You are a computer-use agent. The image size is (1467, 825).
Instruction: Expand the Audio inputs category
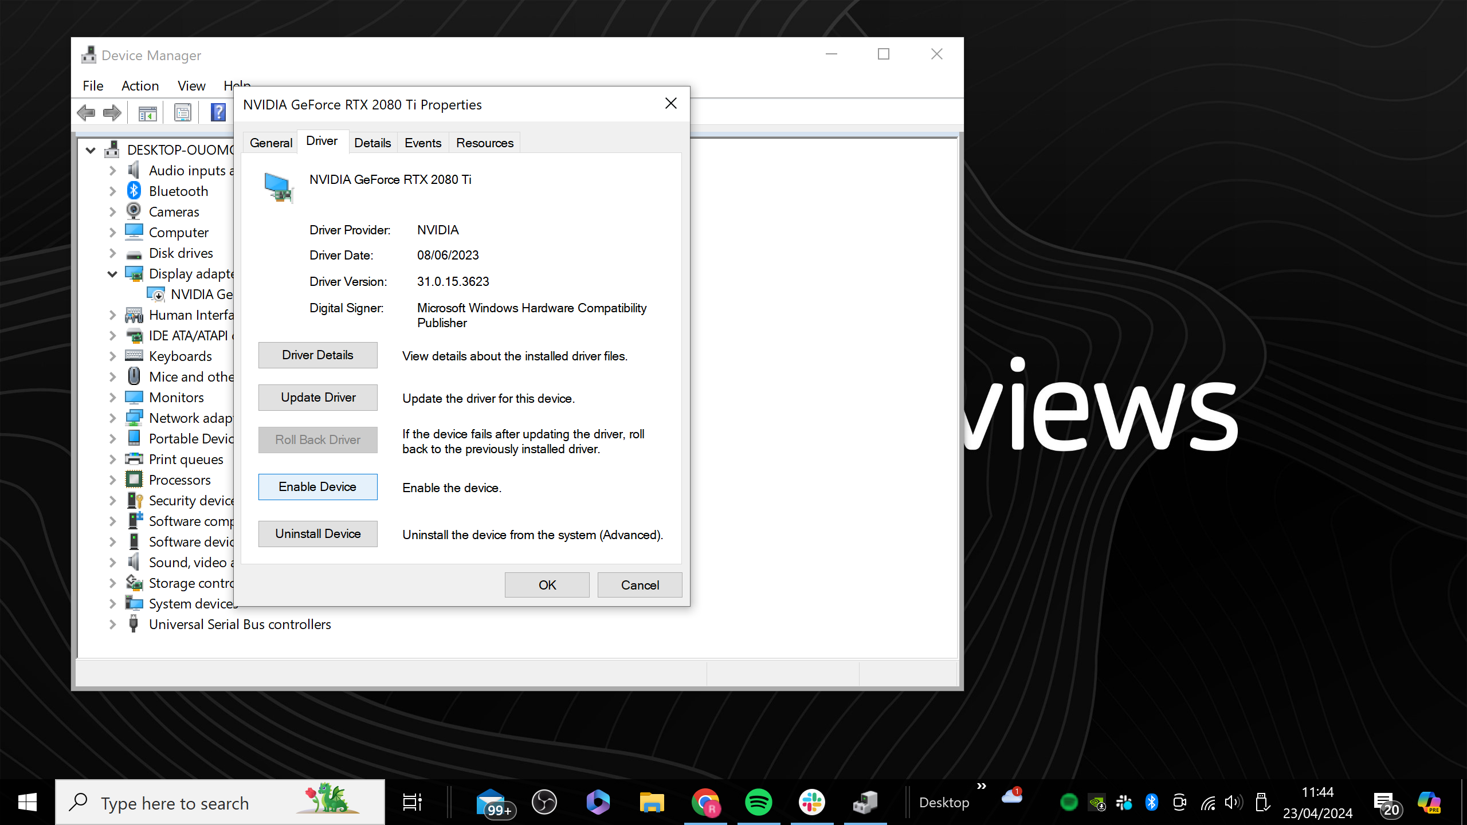[x=113, y=171]
